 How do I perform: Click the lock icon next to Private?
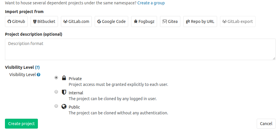point(64,78)
